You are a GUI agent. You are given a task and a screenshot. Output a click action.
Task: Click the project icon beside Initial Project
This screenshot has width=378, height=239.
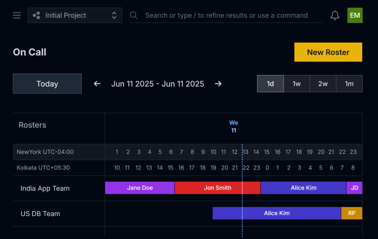point(37,15)
